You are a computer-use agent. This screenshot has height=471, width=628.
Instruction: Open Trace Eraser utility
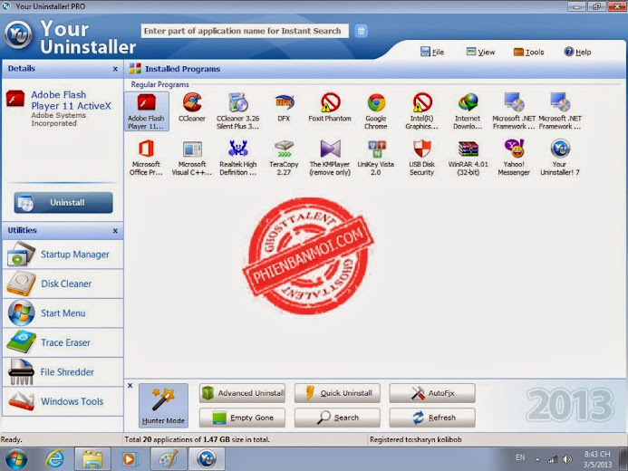click(63, 342)
